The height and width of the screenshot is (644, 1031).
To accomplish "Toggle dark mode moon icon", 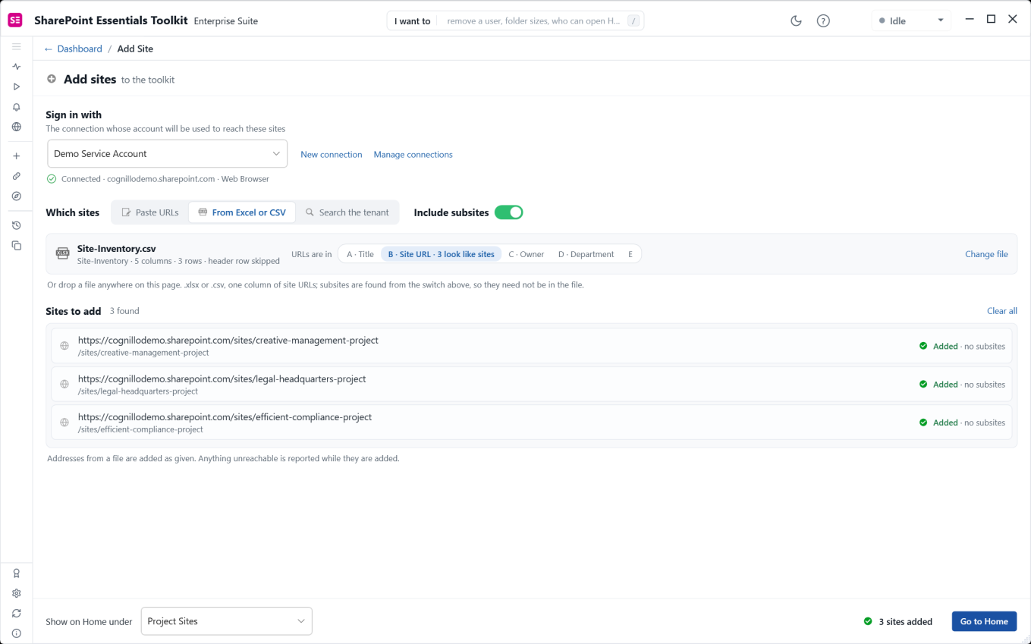I will coord(796,21).
